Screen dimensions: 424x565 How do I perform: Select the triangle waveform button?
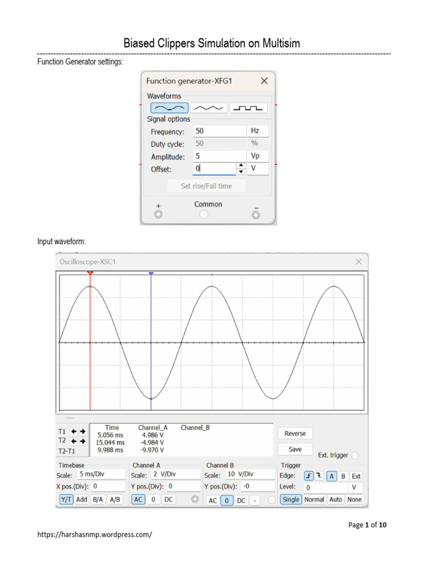pos(209,108)
